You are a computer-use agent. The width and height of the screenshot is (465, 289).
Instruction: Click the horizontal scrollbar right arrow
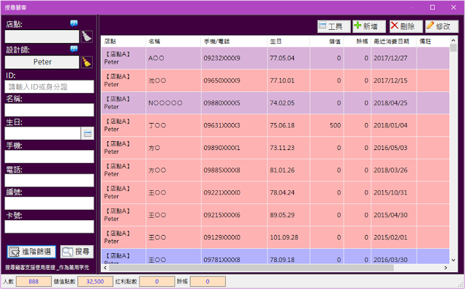(446, 268)
